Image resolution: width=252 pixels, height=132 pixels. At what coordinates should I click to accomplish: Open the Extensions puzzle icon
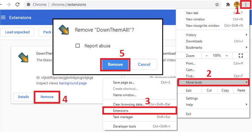tap(228, 4)
